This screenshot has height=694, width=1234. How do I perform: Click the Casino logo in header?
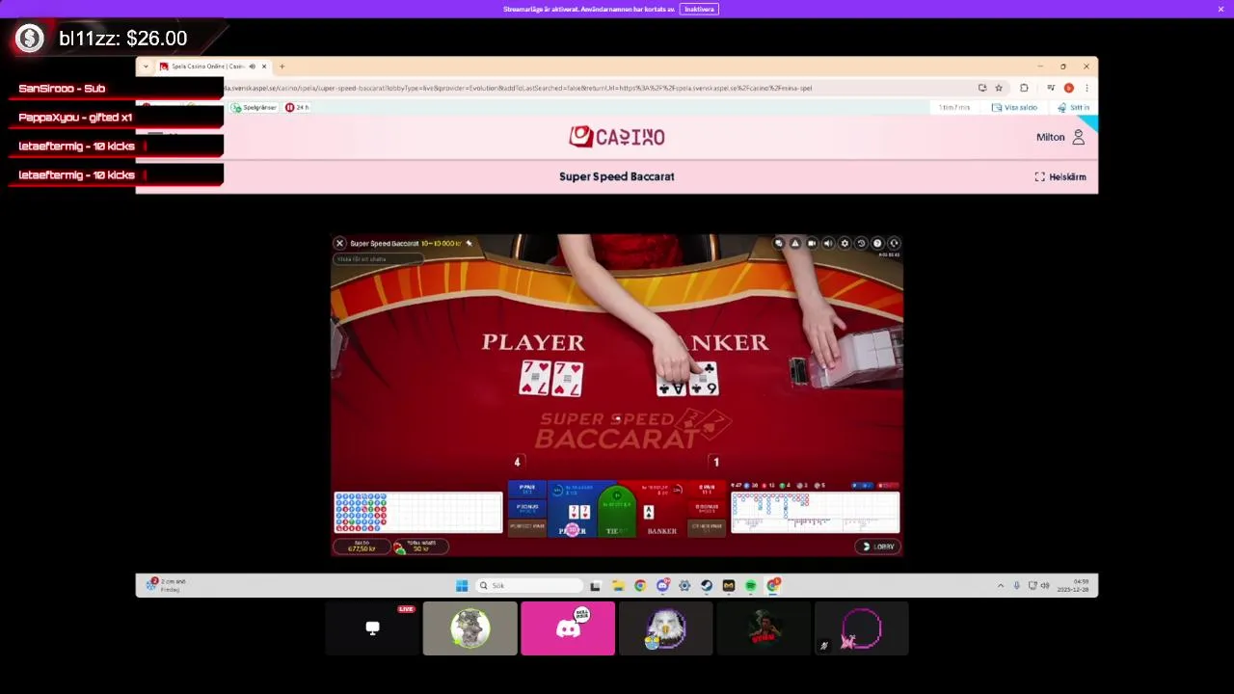(x=617, y=137)
